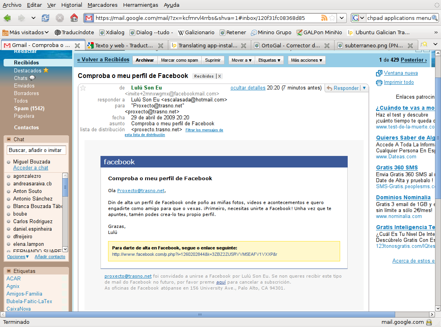Click the new window icon beside Ventana nueva
441x327 pixels.
pyautogui.click(x=379, y=73)
